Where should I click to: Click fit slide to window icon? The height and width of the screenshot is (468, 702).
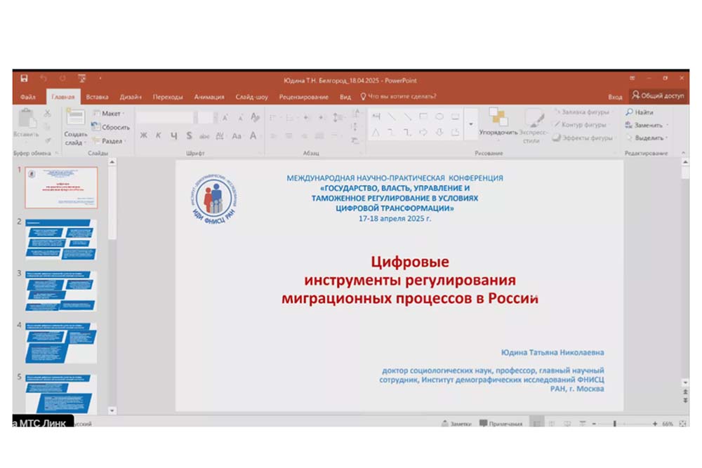point(681,424)
